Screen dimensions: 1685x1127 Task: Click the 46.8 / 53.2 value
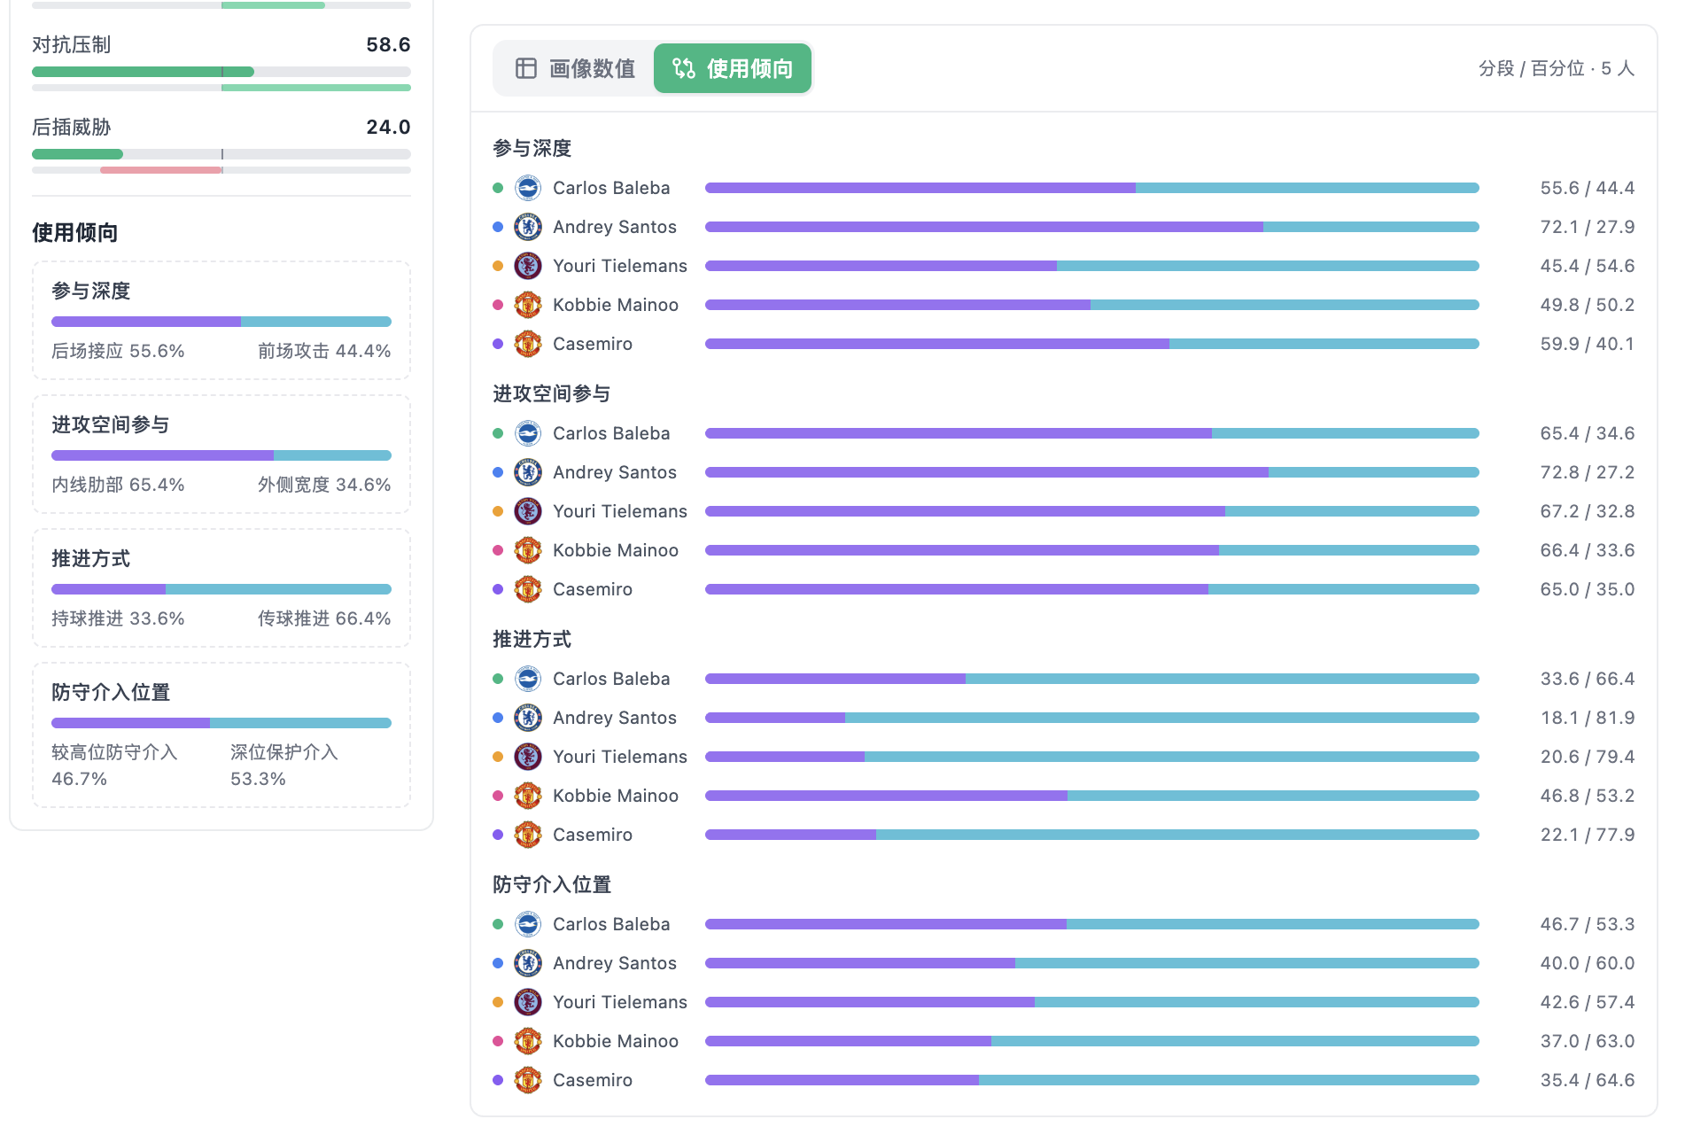click(x=1588, y=796)
